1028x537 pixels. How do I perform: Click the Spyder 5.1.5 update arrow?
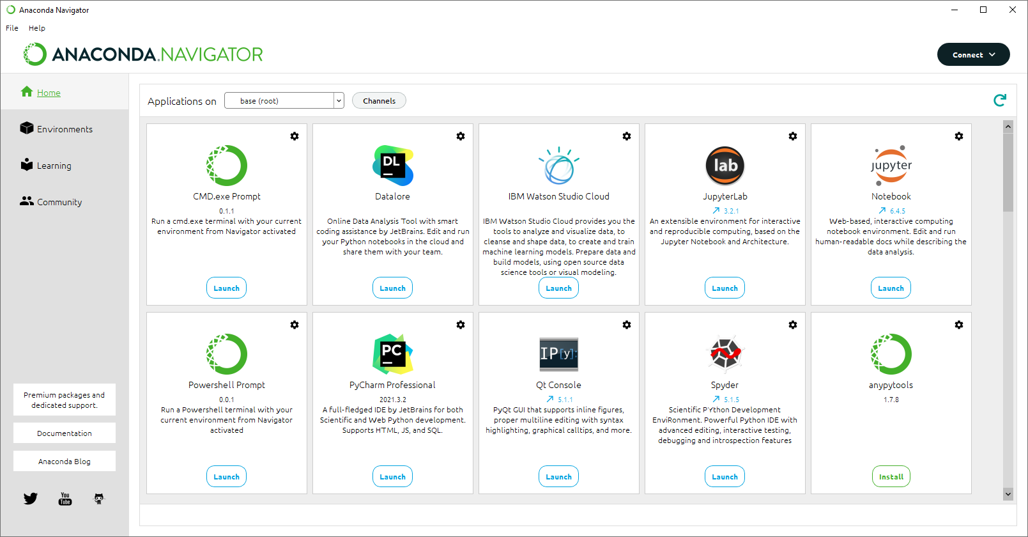pos(716,399)
